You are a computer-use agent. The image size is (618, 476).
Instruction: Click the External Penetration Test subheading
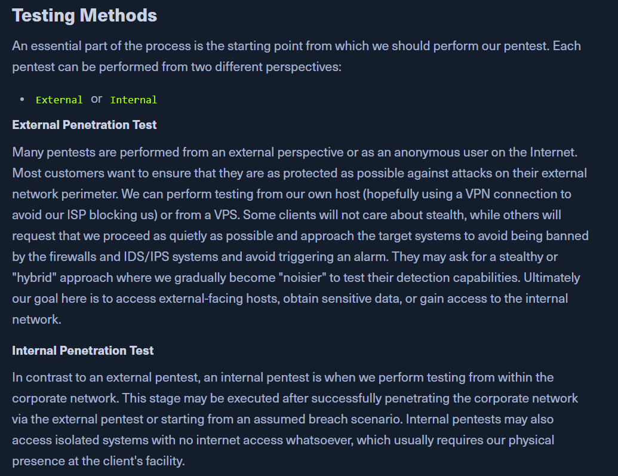(84, 125)
